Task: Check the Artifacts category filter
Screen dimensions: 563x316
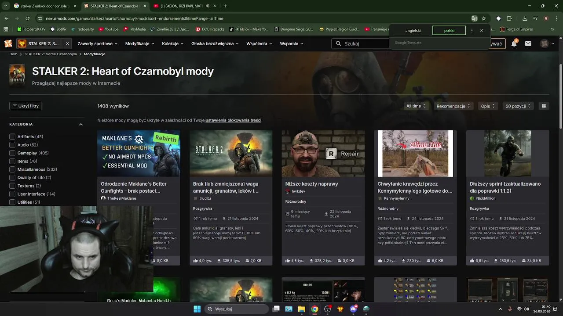Action: click(12, 136)
